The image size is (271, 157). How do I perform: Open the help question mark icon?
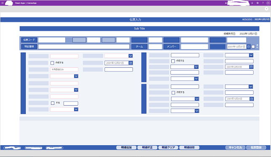[x=263, y=3]
